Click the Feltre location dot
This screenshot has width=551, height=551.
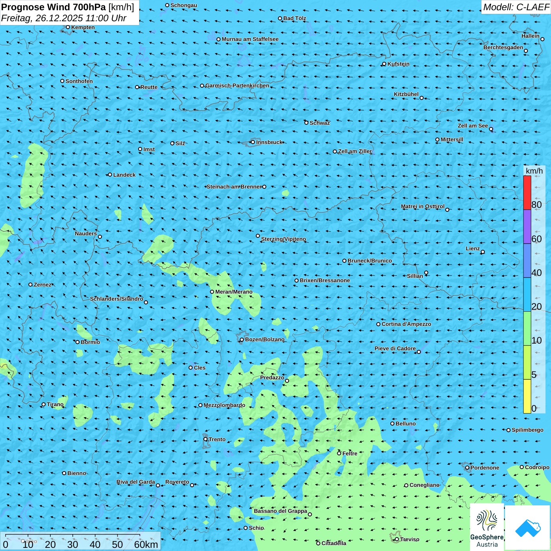pos(339,453)
